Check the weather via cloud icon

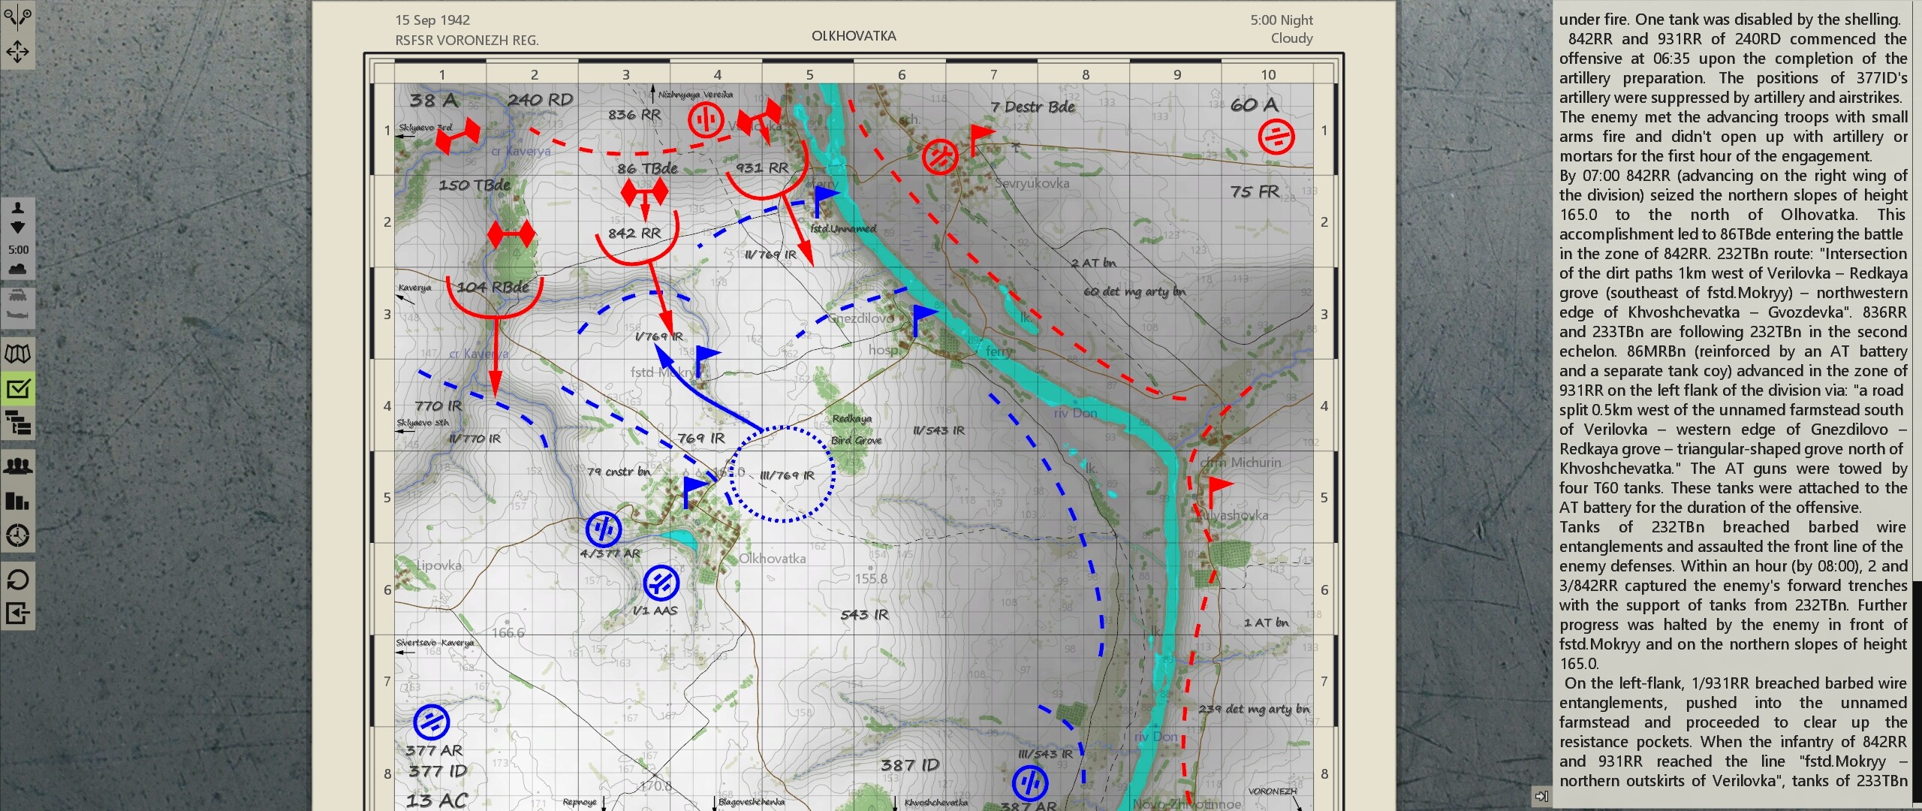18,268
